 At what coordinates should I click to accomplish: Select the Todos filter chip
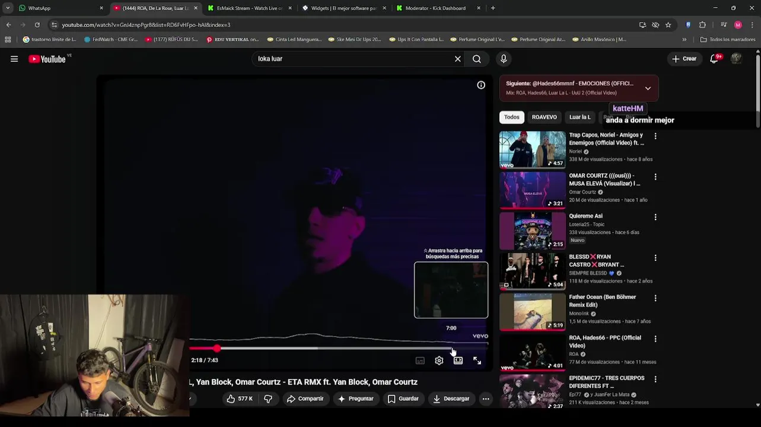tap(512, 117)
